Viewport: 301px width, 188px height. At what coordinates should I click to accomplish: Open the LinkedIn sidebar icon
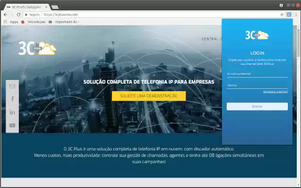point(12,112)
